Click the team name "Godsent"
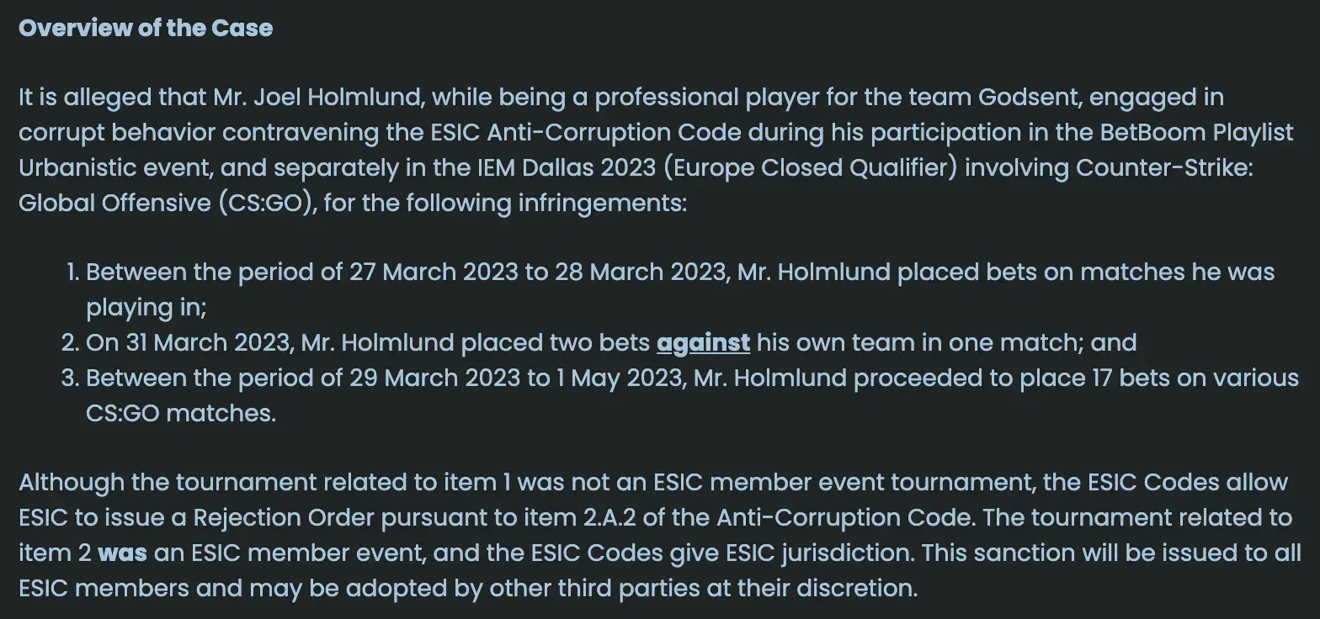 click(x=1030, y=98)
